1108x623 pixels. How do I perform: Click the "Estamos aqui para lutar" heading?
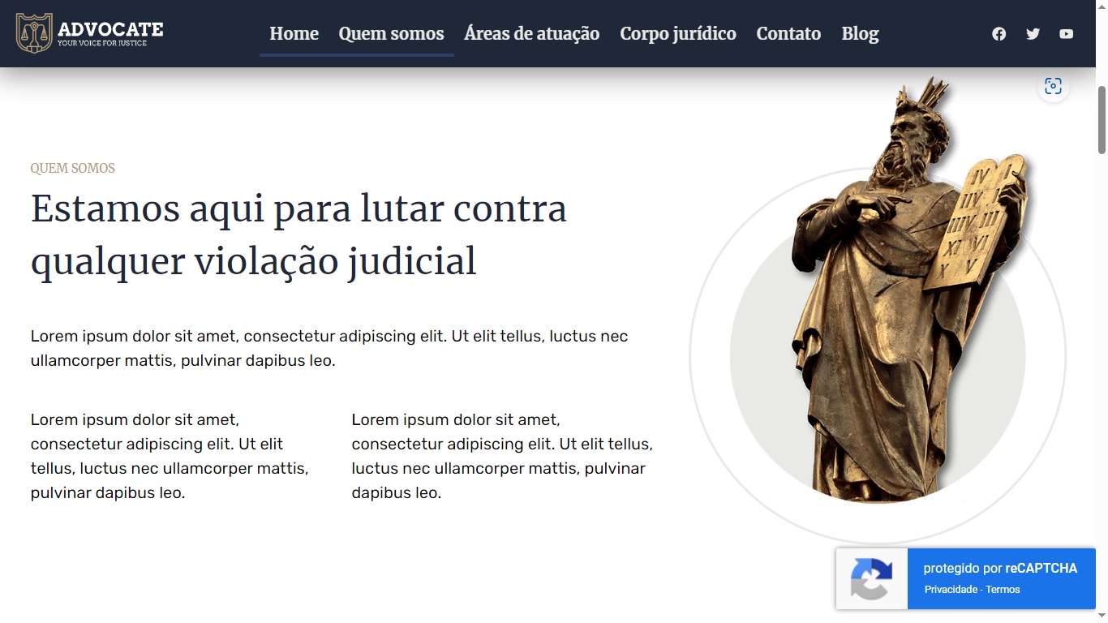coord(298,235)
